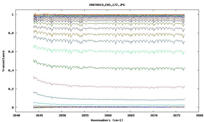Click the x-axis tick label 3880
204x122 pixels.
click(199, 115)
